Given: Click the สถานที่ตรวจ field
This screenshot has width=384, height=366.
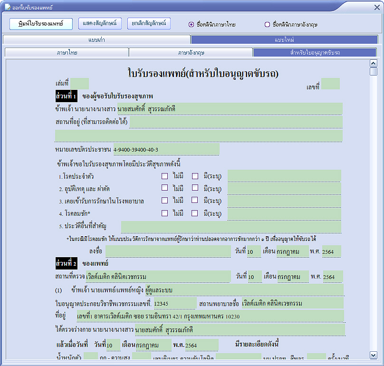Looking at the screenshot, I should click(x=158, y=276).
